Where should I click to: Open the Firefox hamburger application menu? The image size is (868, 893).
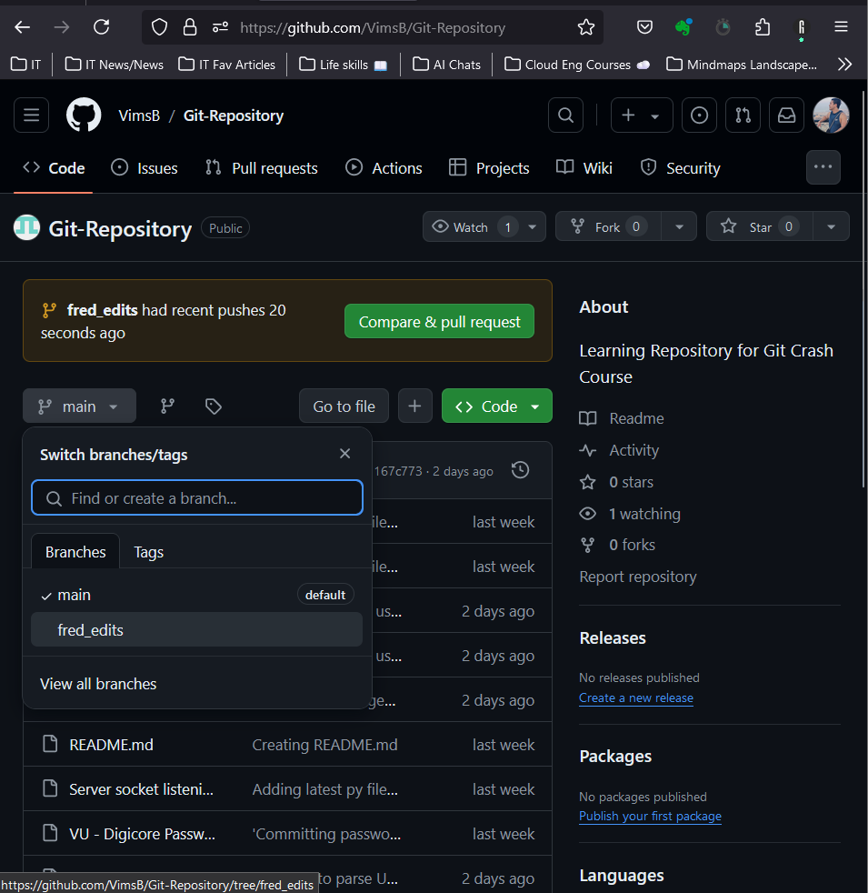point(841,26)
